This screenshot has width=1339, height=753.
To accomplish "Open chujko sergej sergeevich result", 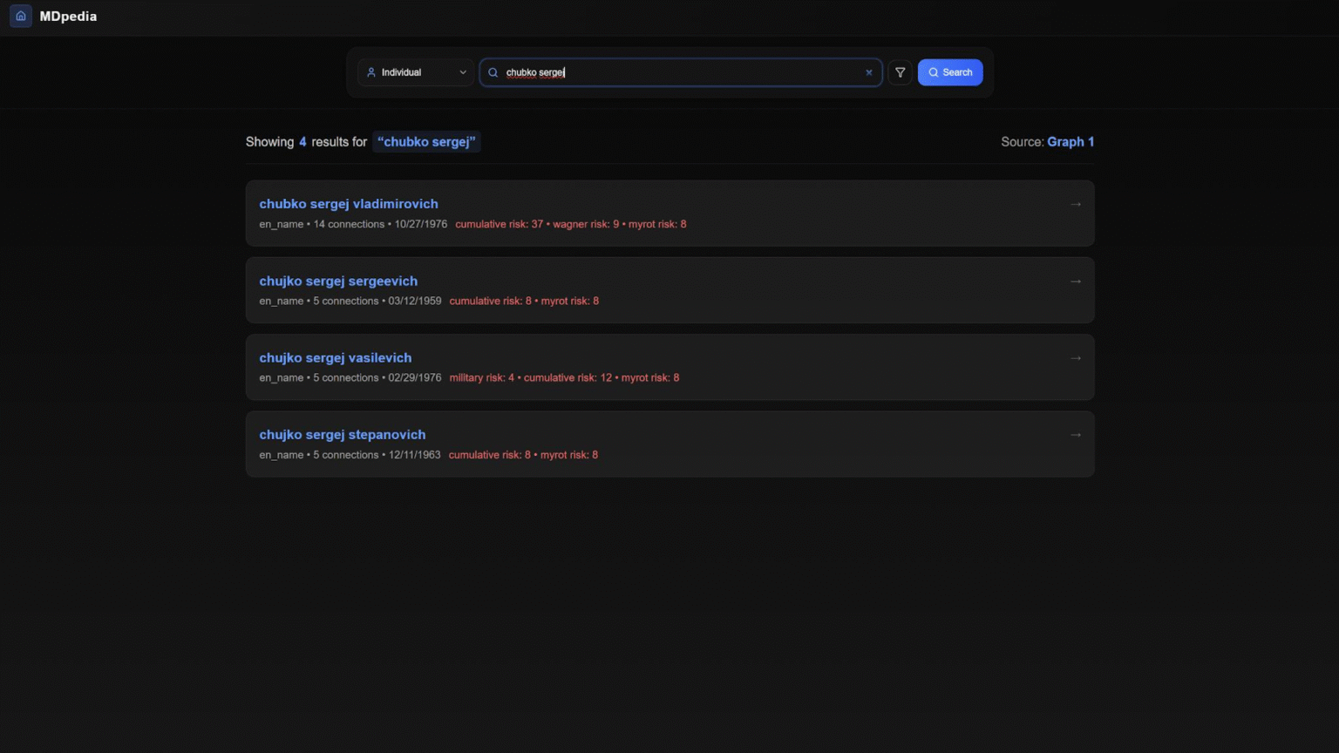I will click(669, 290).
